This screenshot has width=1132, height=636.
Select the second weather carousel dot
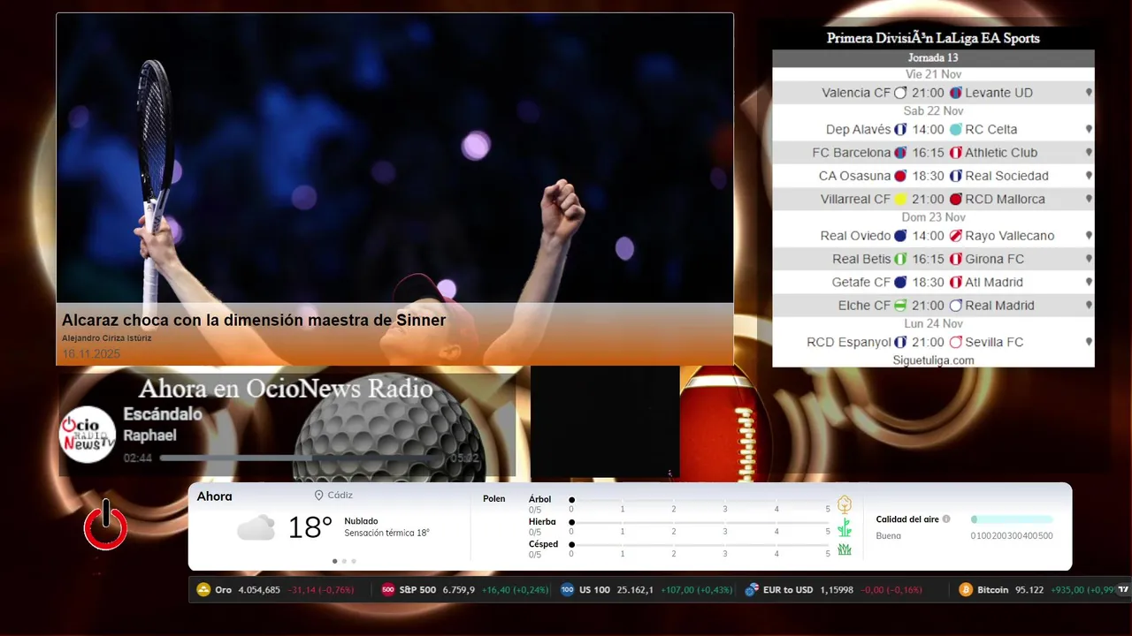point(344,561)
